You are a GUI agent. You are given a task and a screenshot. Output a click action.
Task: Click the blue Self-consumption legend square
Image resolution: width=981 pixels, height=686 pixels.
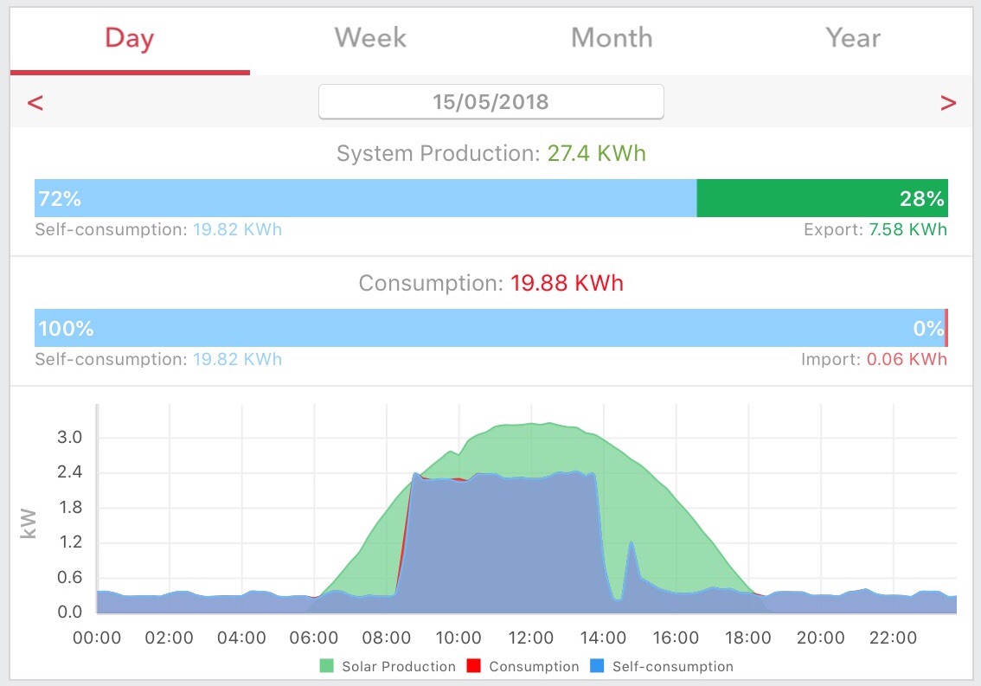[597, 666]
